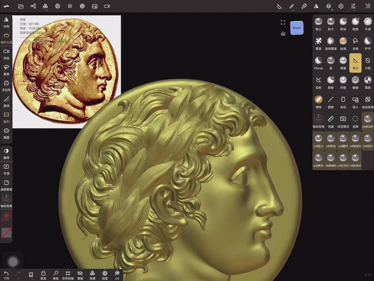The image size is (374, 281).
Task: Select the 膨胀 (Inflate) tool
Action: pyautogui.click(x=331, y=82)
